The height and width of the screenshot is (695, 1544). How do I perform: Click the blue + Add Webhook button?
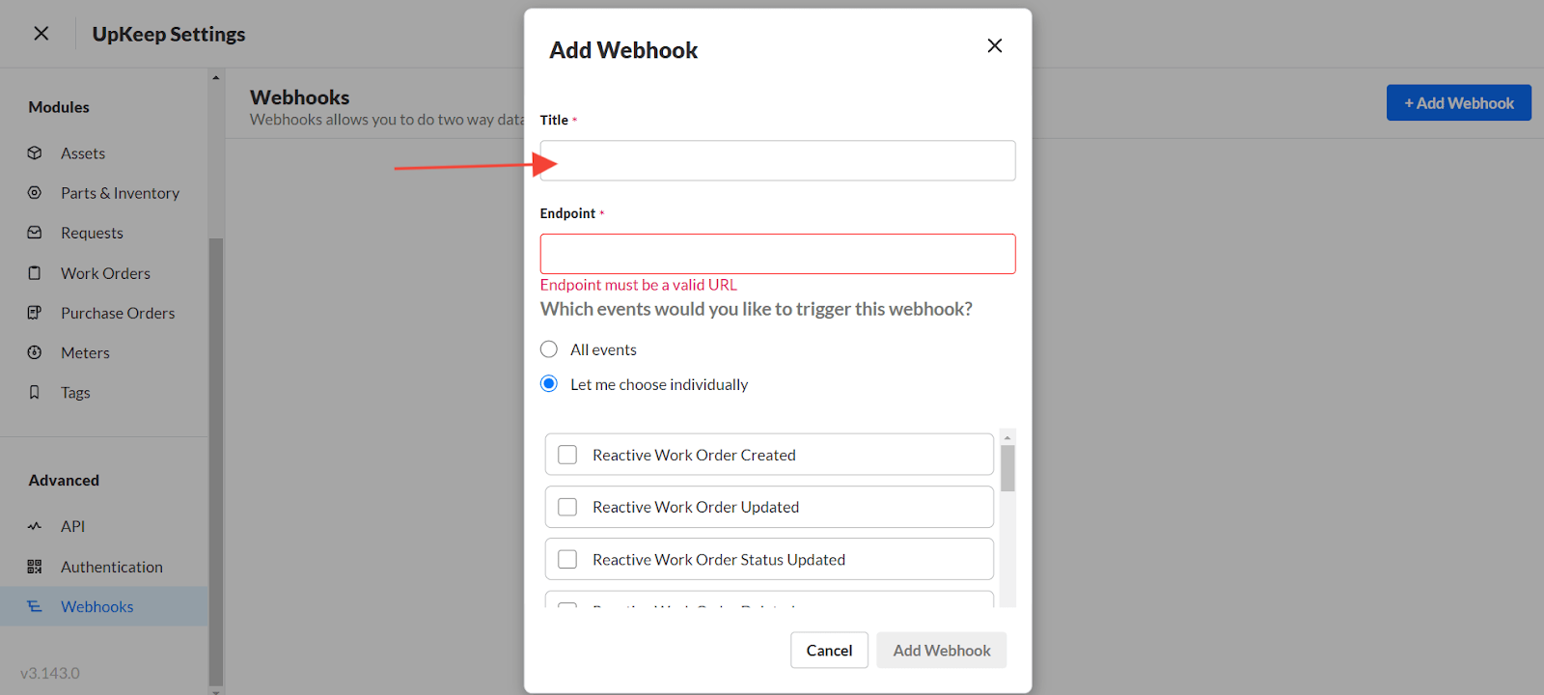(1459, 102)
